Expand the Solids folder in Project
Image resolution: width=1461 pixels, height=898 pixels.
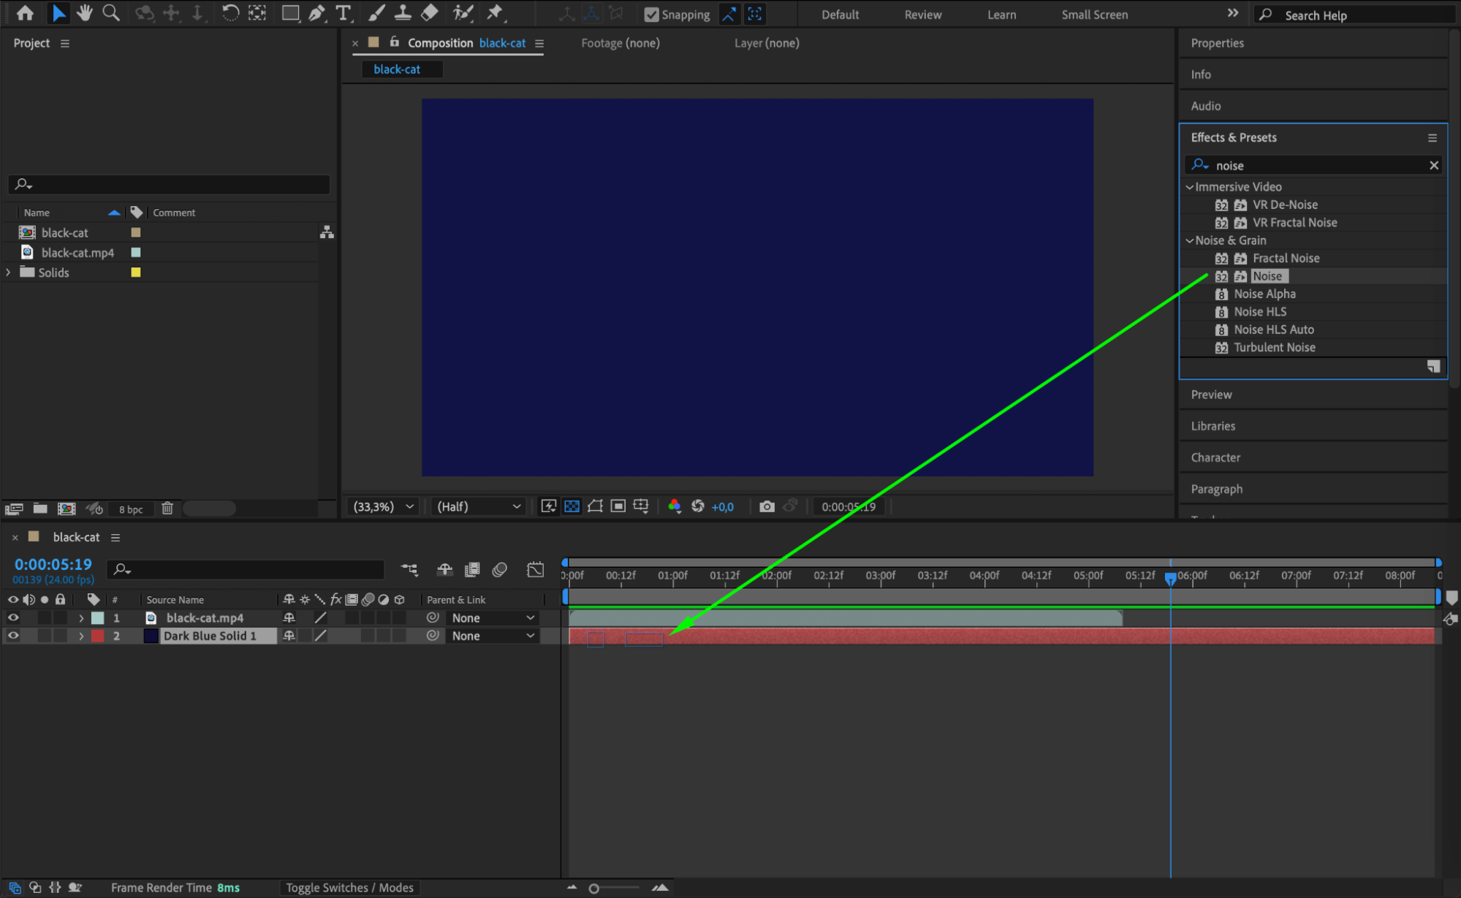click(x=9, y=273)
